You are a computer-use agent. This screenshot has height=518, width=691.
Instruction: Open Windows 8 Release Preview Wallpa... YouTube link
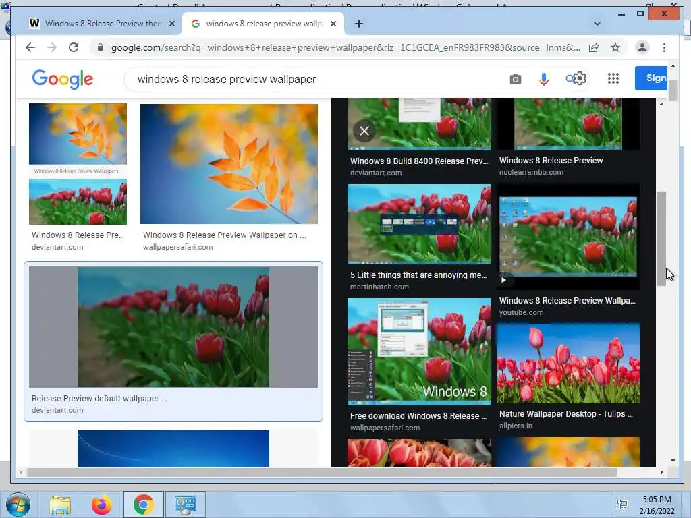(567, 300)
